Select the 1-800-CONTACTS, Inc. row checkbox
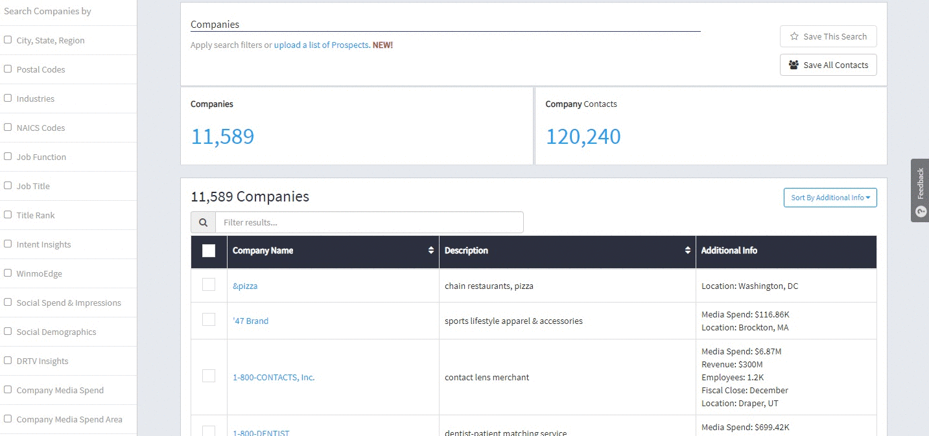 [x=209, y=376]
